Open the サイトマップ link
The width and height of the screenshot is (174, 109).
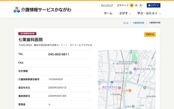click(x=107, y=5)
